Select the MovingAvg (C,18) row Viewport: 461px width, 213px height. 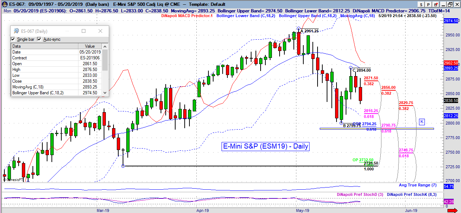click(57, 87)
